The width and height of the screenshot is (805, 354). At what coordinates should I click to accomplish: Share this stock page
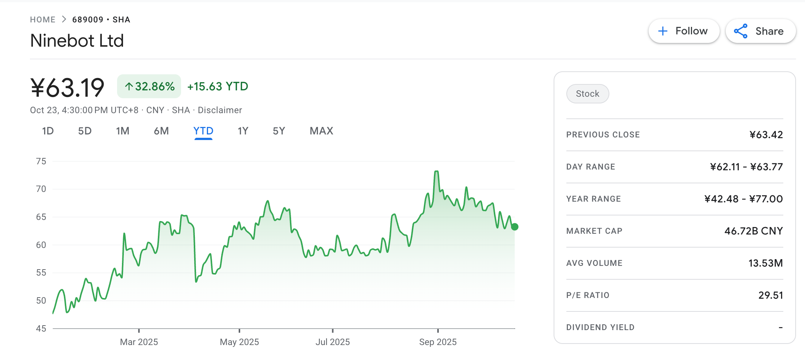pyautogui.click(x=760, y=31)
